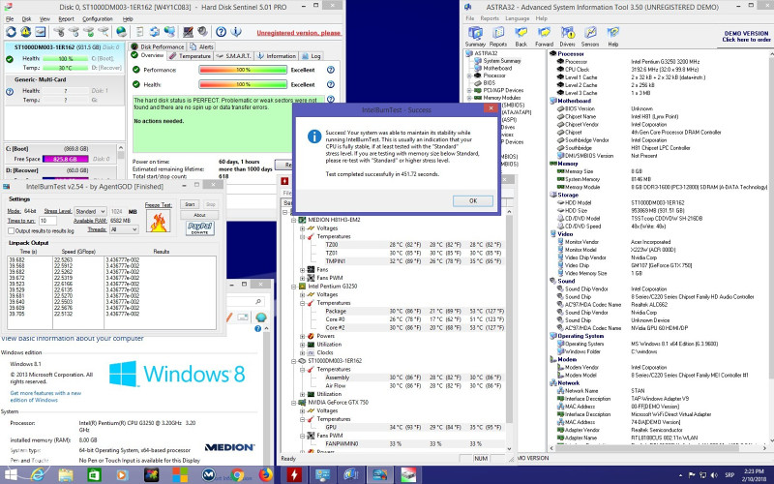Switch to the Temperature tab
The height and width of the screenshot is (484, 774).
pos(191,56)
